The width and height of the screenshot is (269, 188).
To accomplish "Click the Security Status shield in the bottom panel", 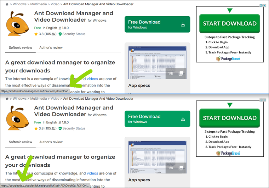I will click(x=60, y=128).
